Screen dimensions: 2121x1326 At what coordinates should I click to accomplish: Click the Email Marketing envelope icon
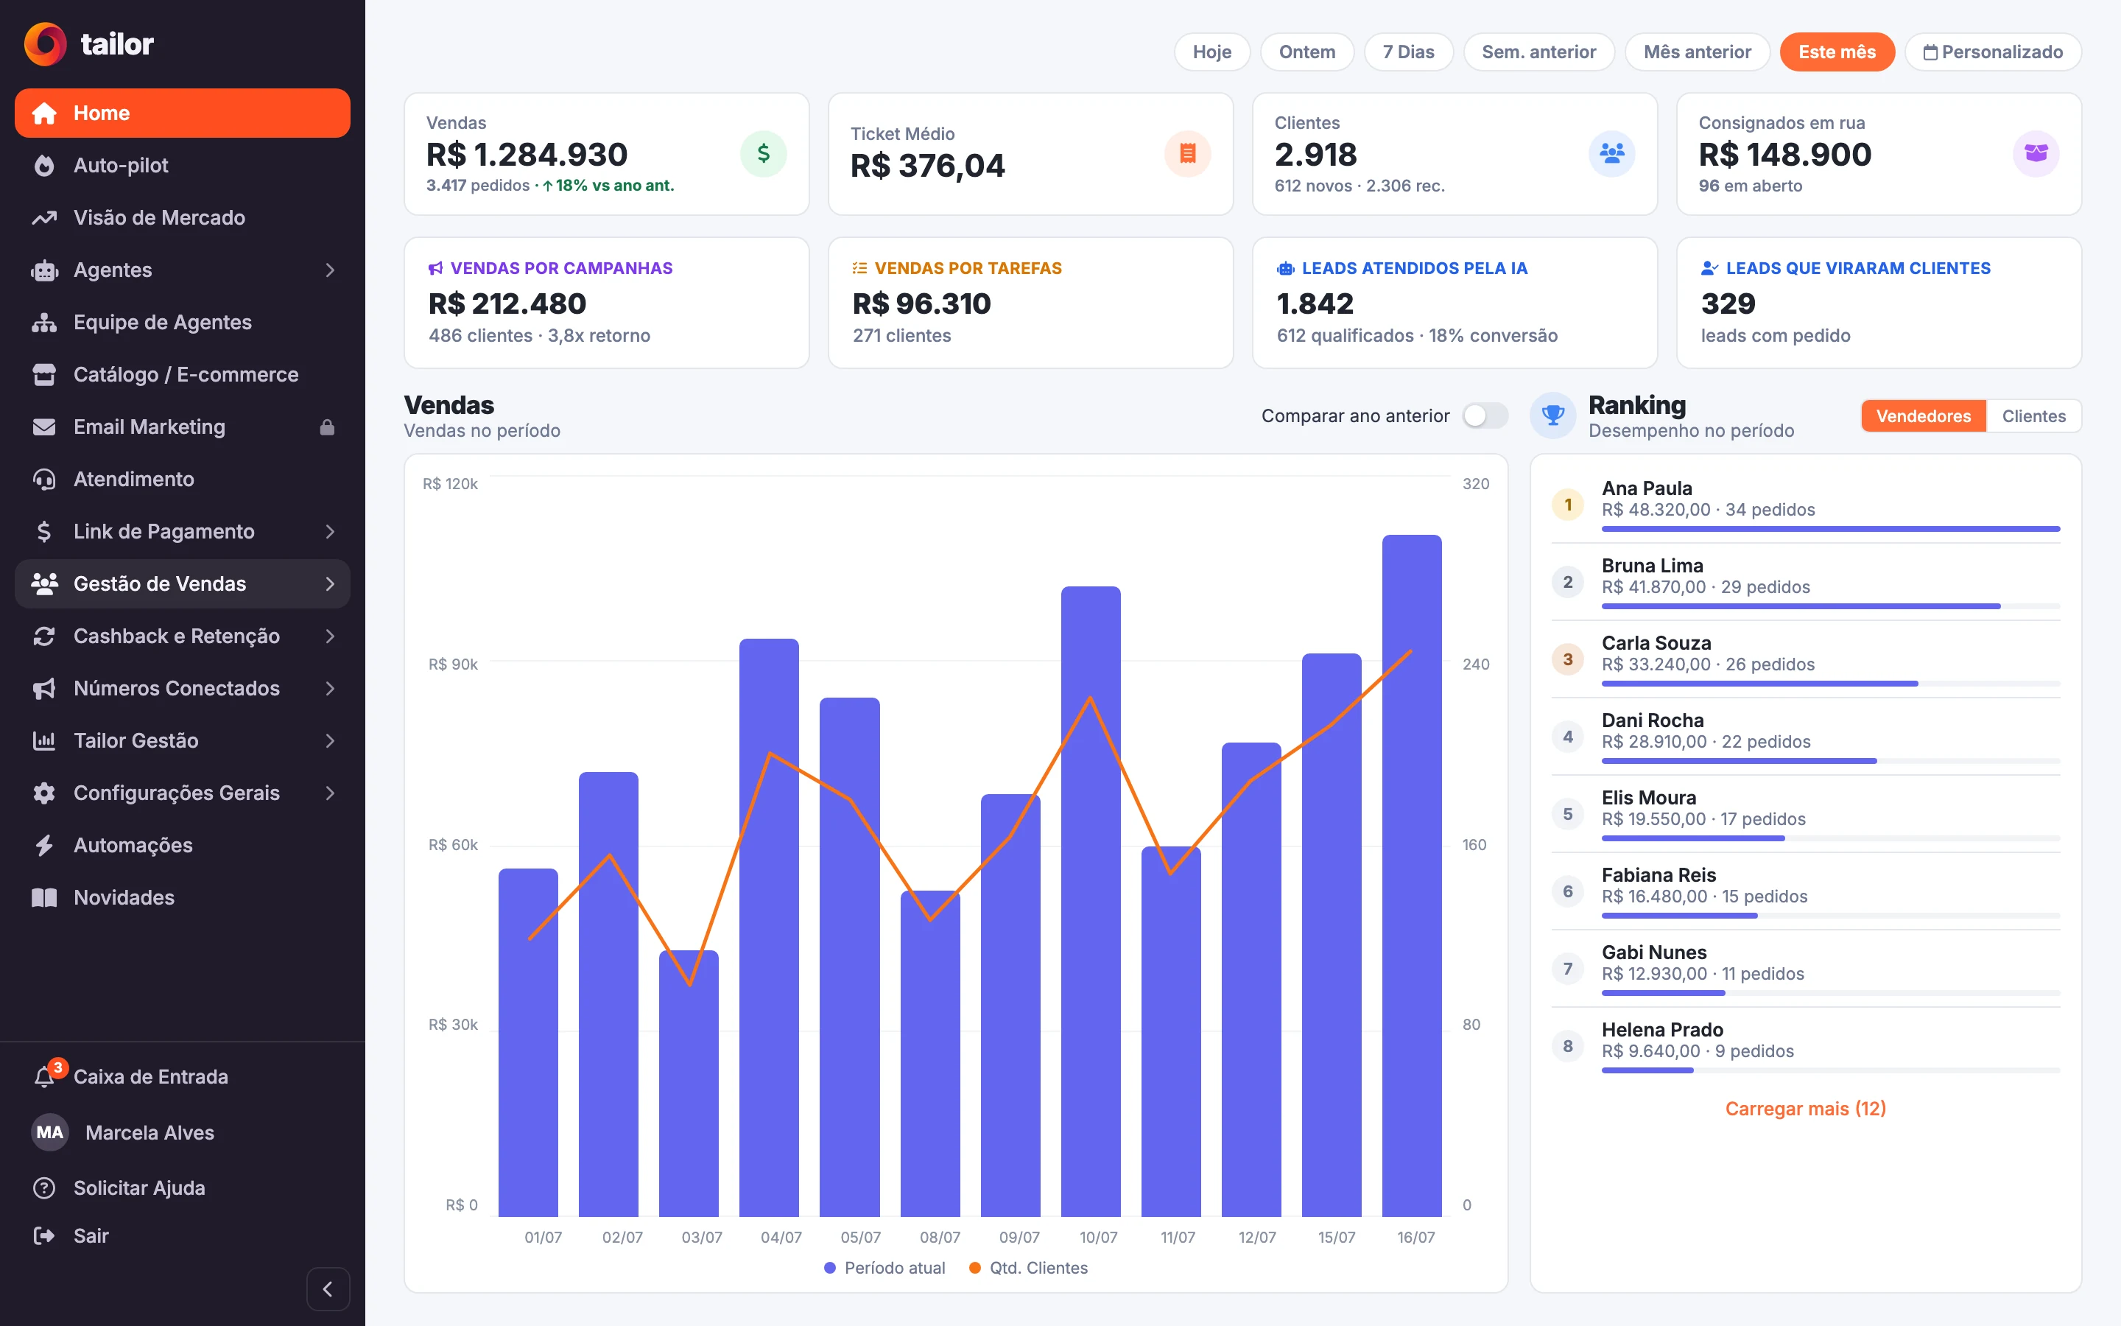[44, 427]
